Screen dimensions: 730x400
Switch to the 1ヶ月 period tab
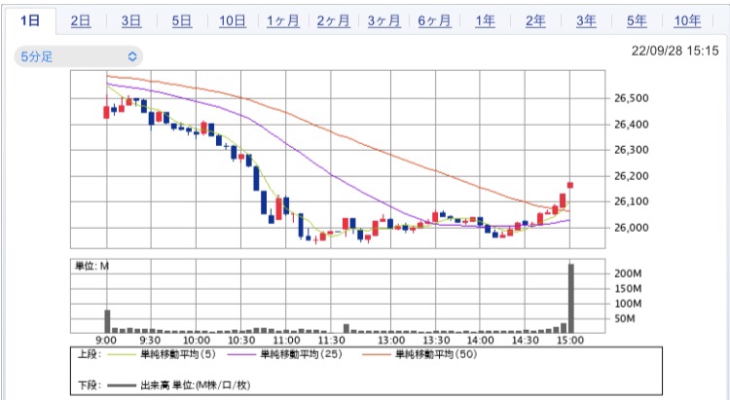coord(283,21)
